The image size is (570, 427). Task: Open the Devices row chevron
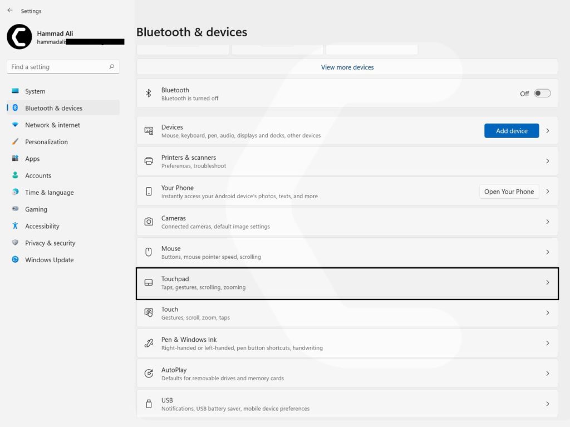(x=547, y=131)
